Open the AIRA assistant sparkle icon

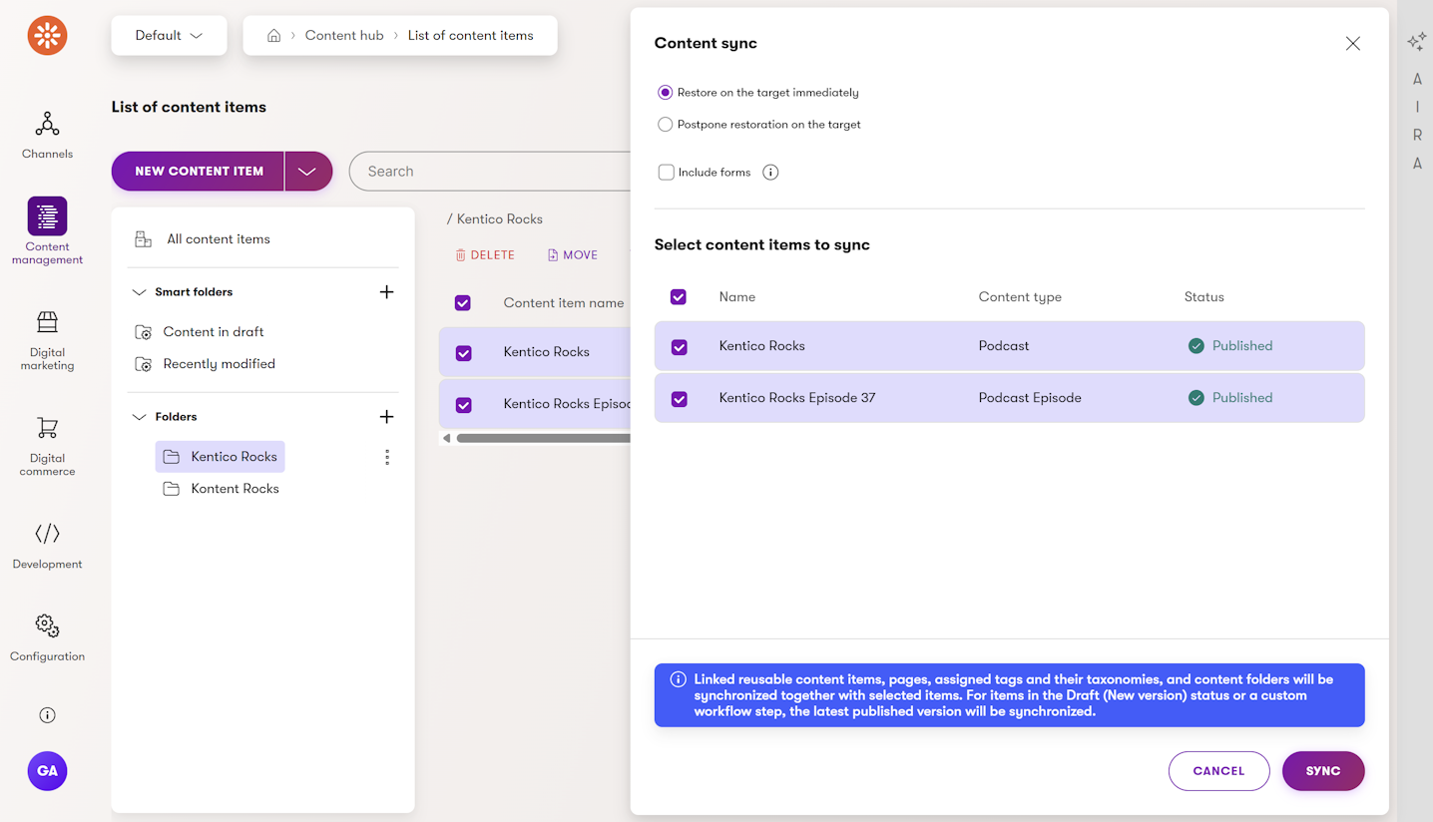1416,42
